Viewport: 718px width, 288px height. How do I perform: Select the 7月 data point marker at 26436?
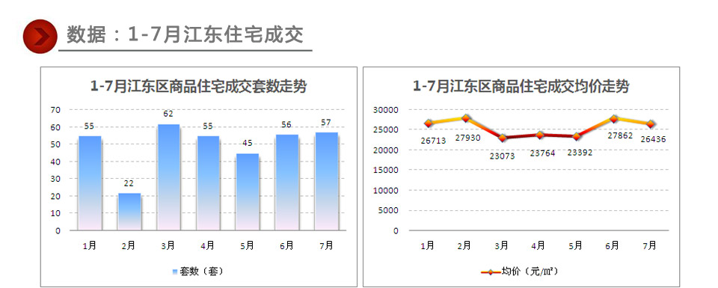point(651,124)
